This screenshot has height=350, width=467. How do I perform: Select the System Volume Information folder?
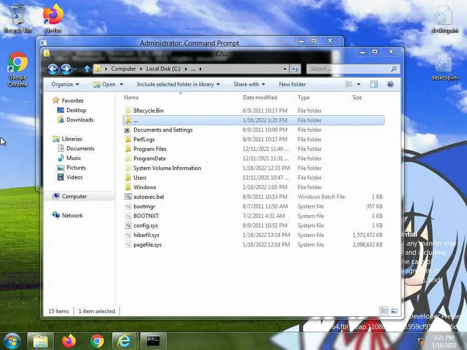click(x=254, y=168)
